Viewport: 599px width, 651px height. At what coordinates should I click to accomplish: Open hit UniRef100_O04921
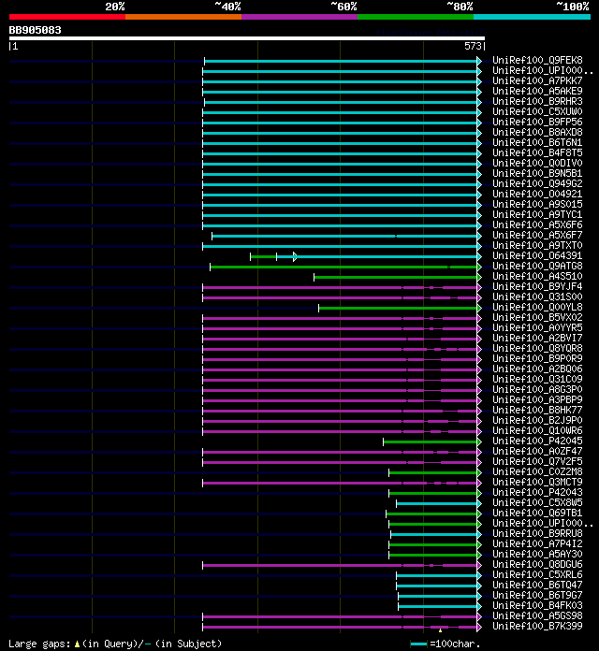537,194
